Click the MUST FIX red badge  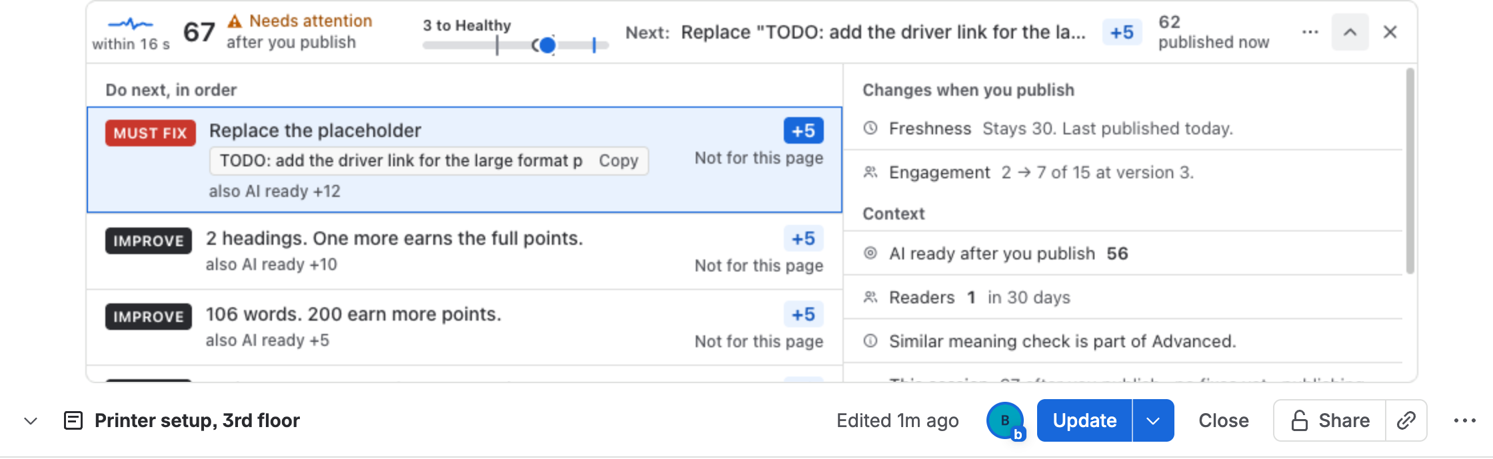(x=151, y=133)
